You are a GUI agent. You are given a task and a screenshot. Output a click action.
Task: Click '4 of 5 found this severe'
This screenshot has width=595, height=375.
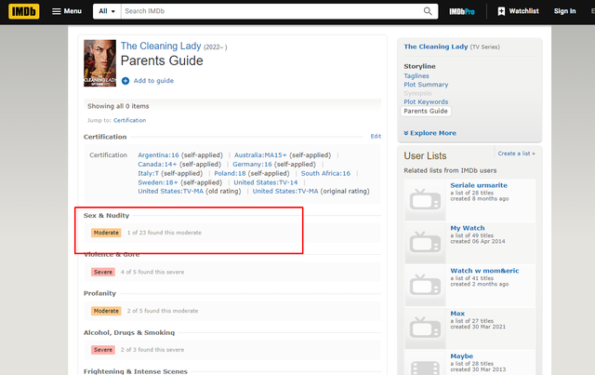coord(152,272)
